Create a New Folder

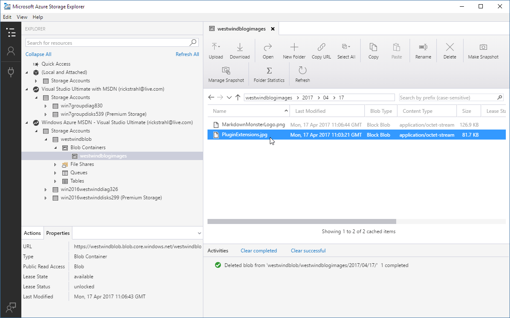(294, 51)
